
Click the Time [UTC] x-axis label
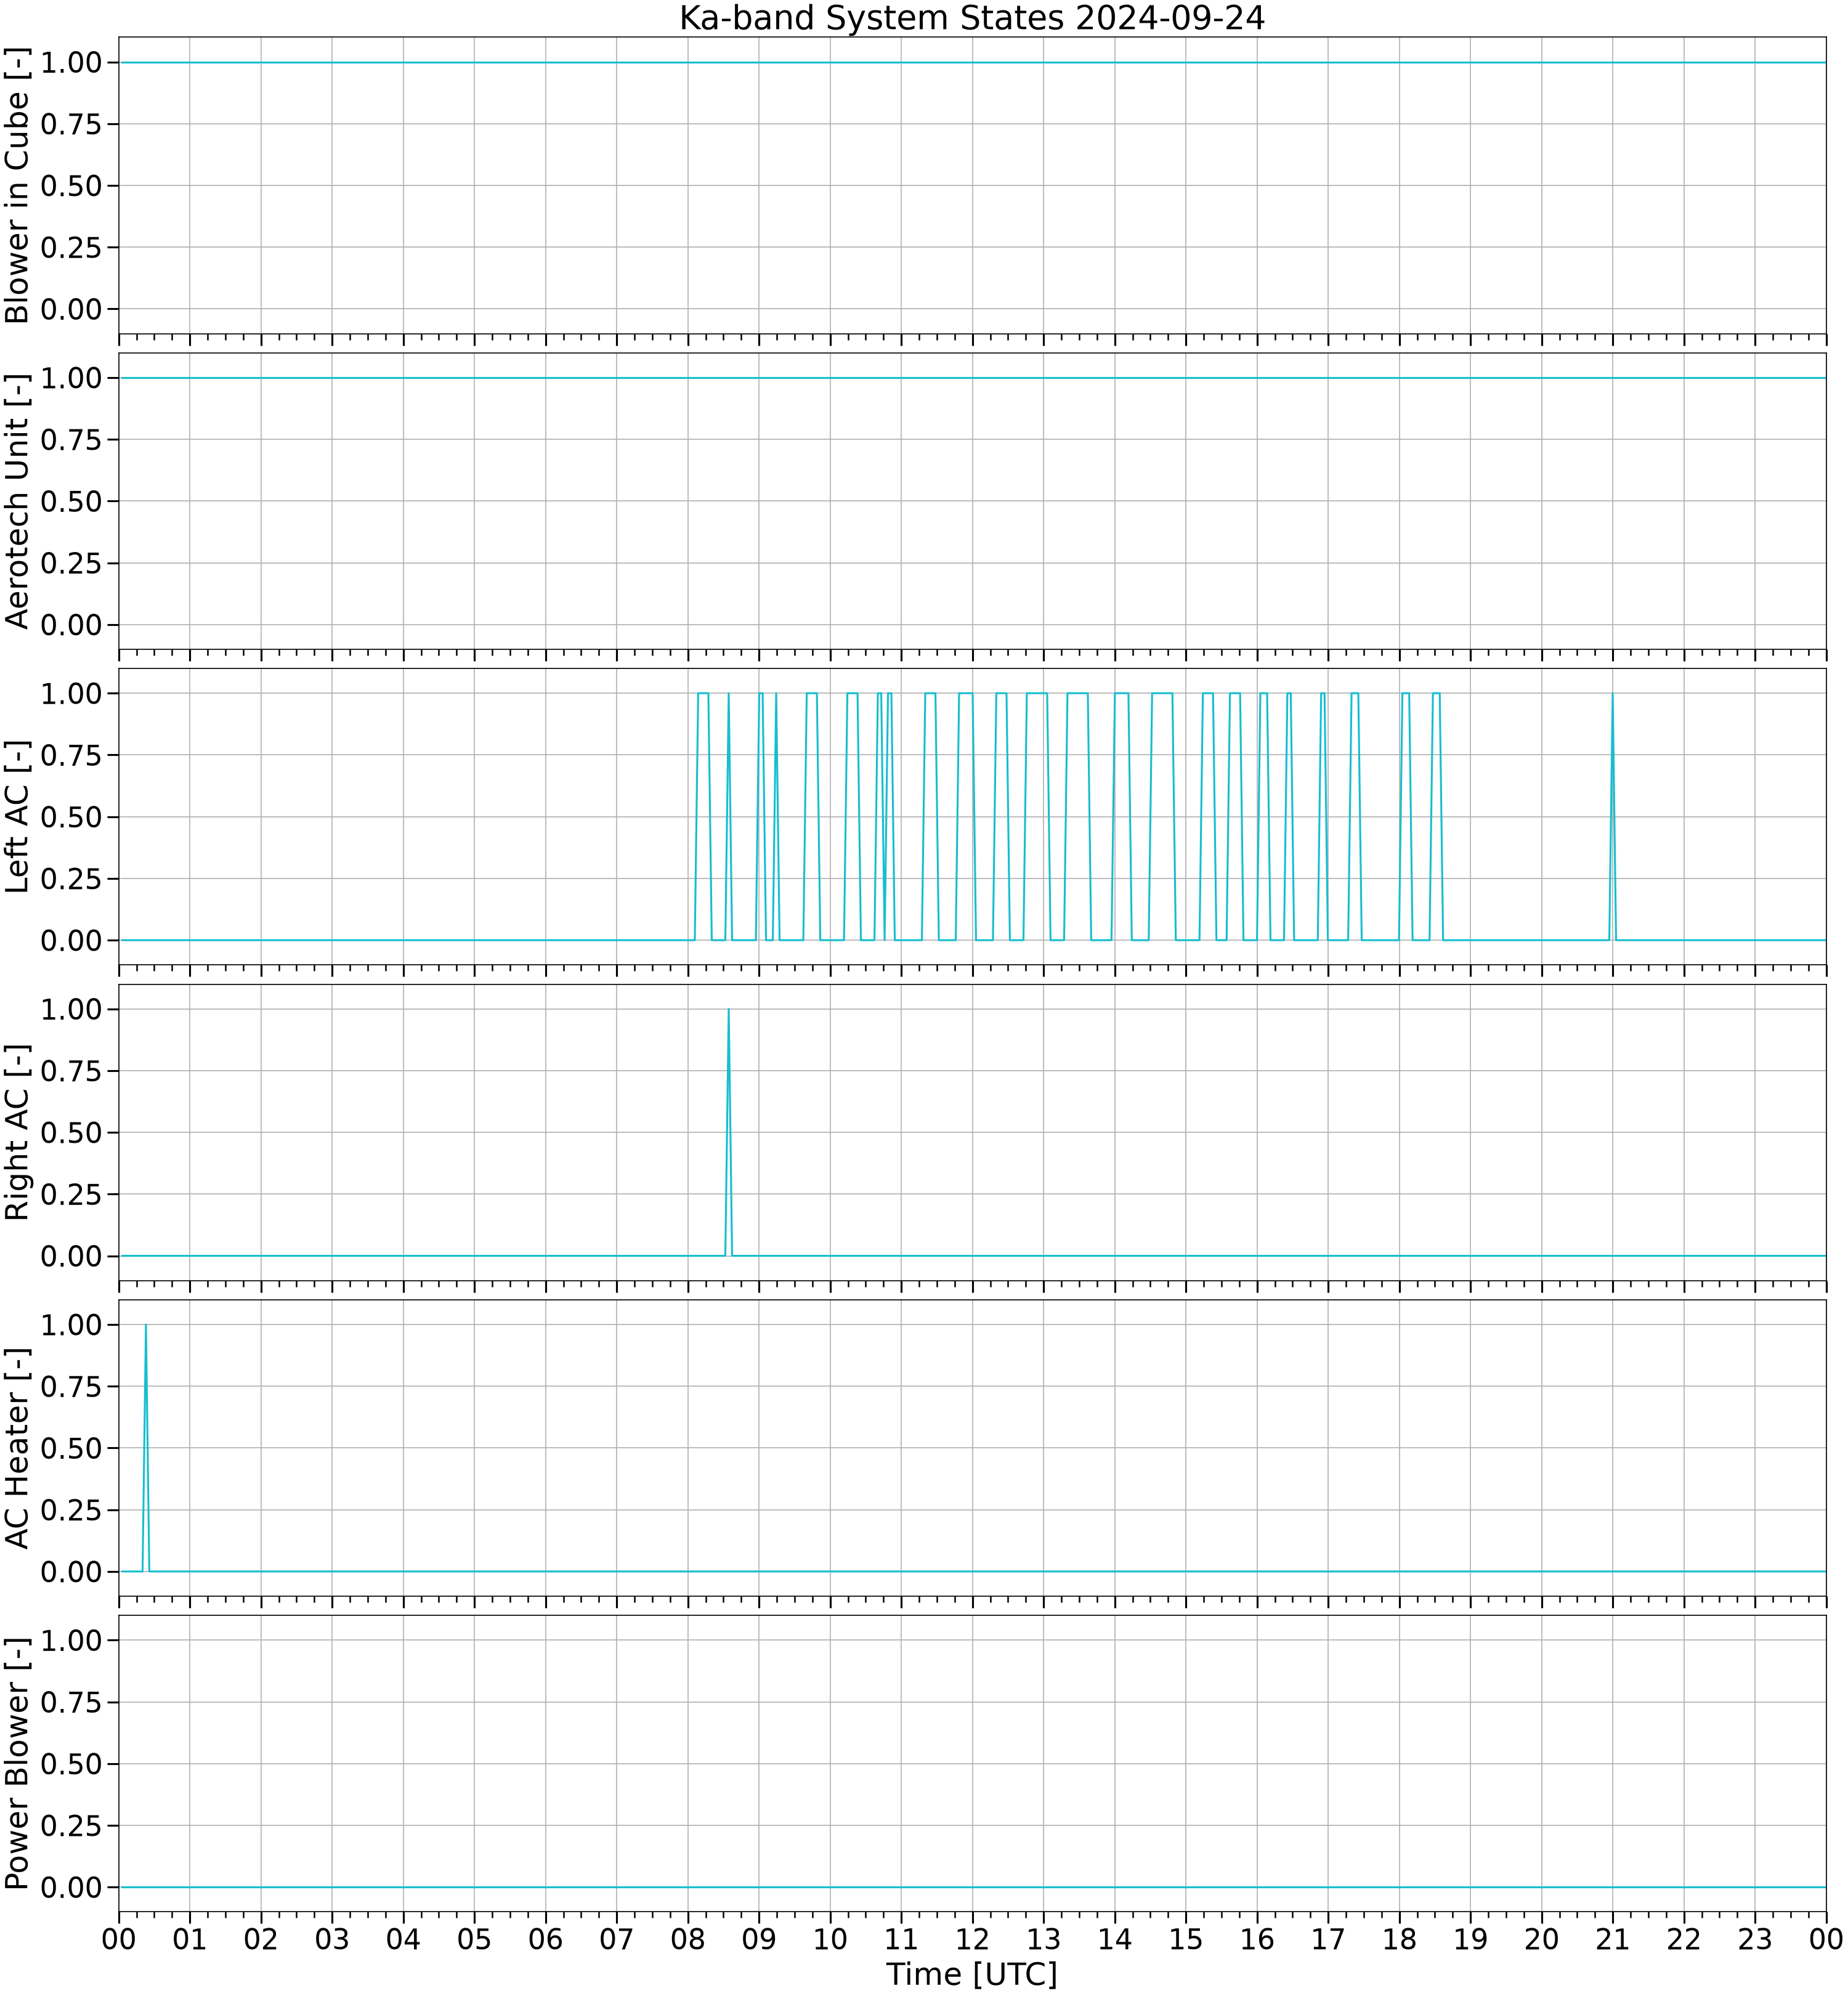pos(971,1974)
